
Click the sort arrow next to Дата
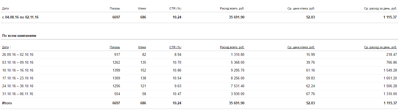tap(10, 47)
